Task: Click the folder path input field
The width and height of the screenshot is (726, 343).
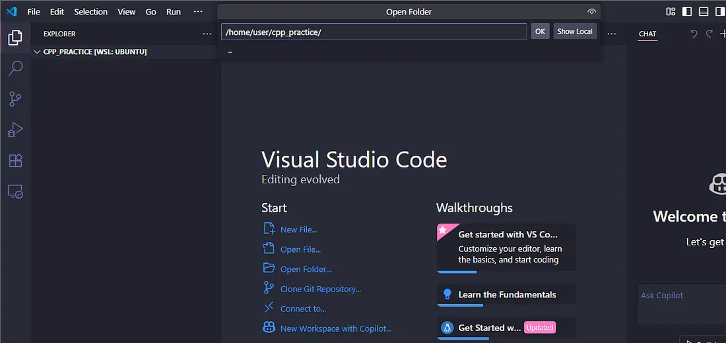Action: click(x=374, y=32)
